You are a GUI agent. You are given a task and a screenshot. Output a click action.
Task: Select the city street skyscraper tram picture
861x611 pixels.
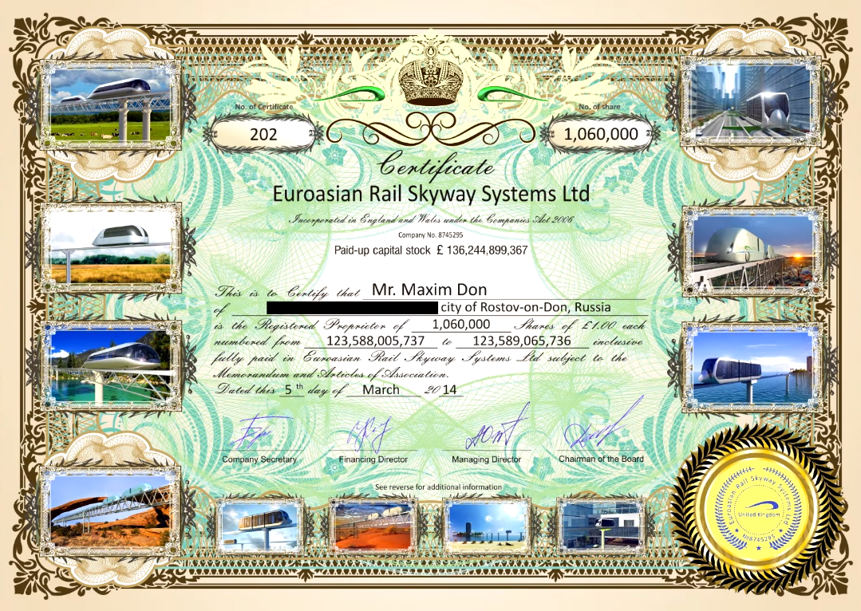coord(751,101)
